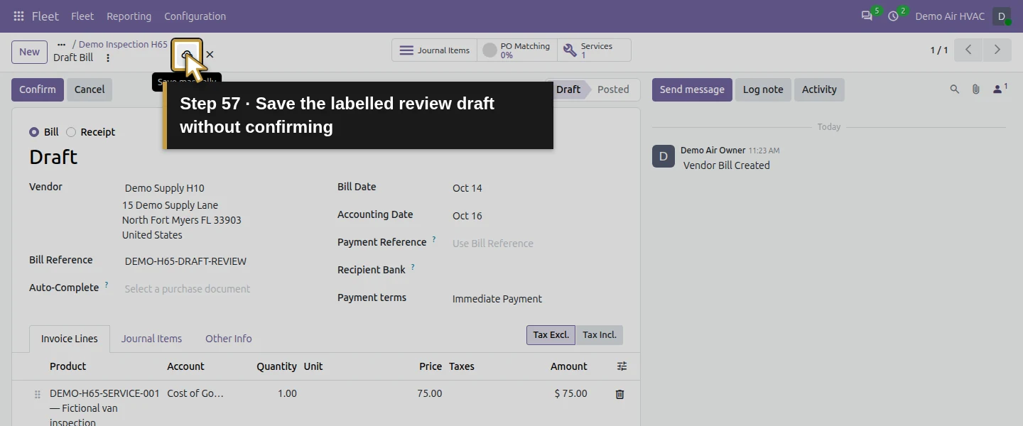
Task: Discard changes with the X icon
Action: 210,55
